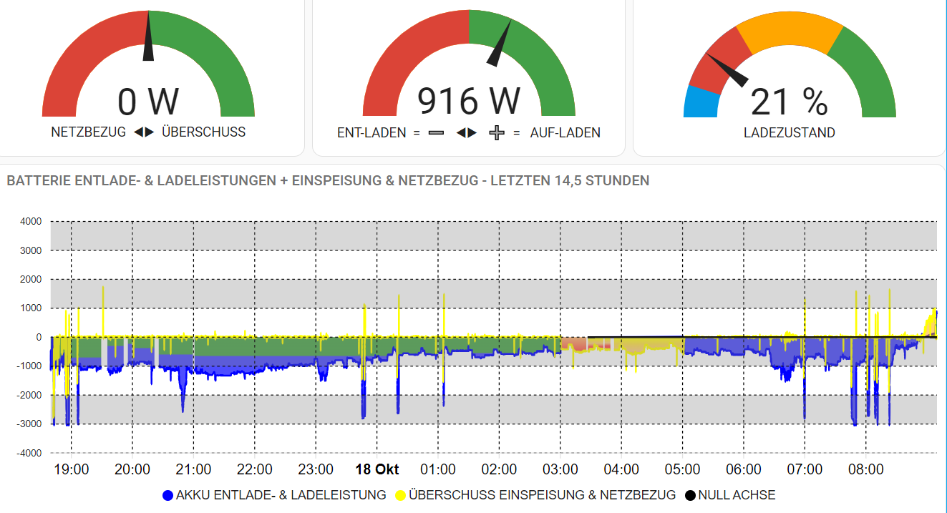Click the arrows icon in the battery charge gauge
The height and width of the screenshot is (513, 947).
467,133
